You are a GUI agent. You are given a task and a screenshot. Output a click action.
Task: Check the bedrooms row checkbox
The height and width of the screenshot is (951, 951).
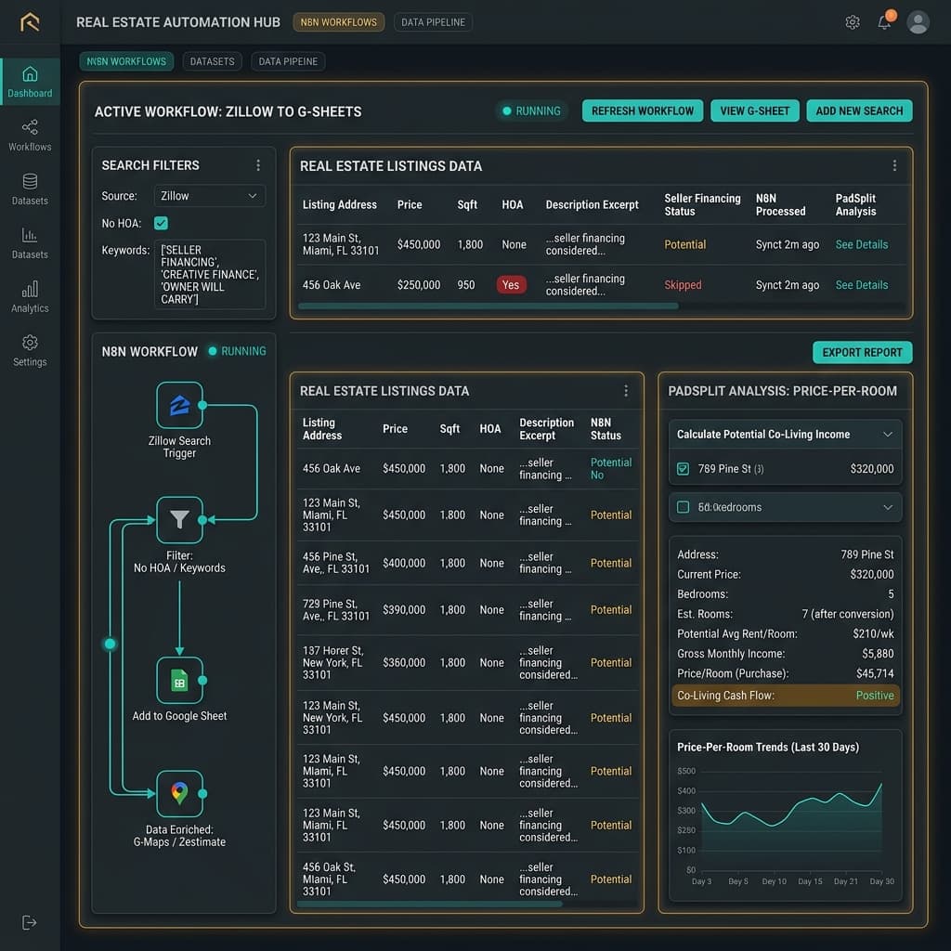pyautogui.click(x=683, y=507)
